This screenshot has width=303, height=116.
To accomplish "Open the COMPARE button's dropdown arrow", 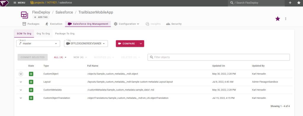I will [x=141, y=44].
